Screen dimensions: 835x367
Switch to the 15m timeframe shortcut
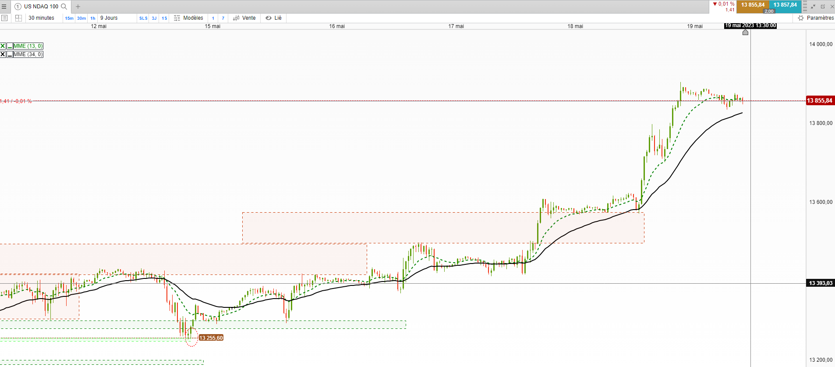click(69, 18)
